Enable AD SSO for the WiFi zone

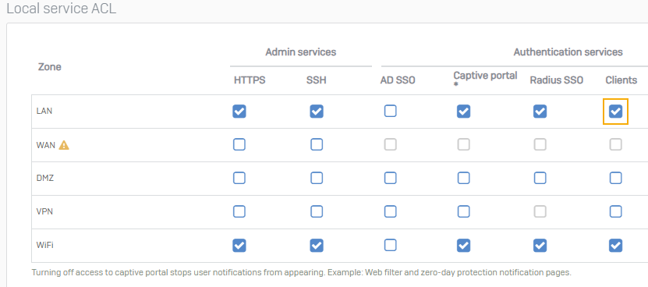coord(390,245)
